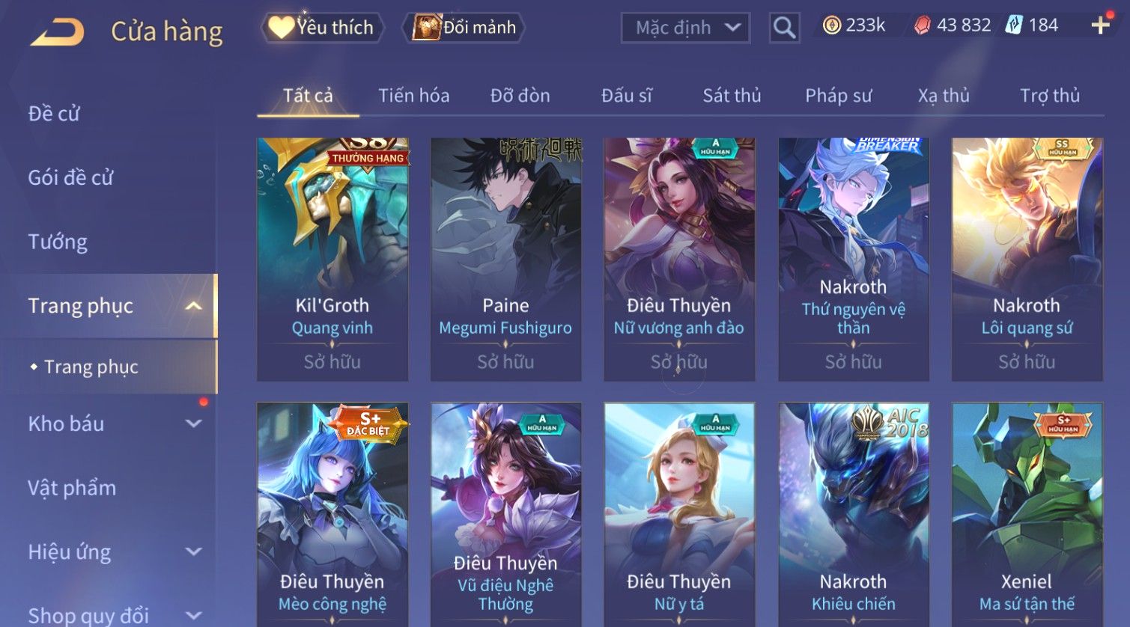Open the Yêu thích heart favorites
Viewport: 1130px width, 627px height.
pyautogui.click(x=281, y=28)
